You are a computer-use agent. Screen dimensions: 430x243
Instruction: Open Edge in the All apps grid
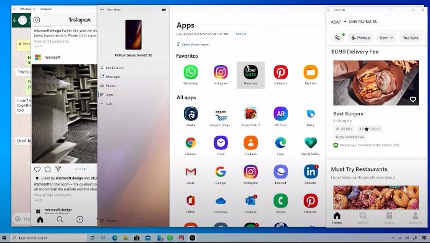(x=280, y=143)
